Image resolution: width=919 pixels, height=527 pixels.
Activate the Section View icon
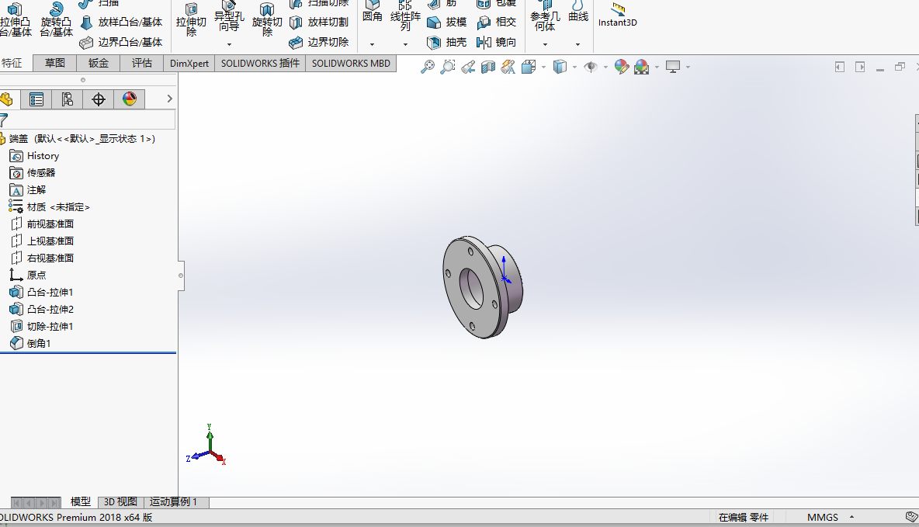point(487,67)
